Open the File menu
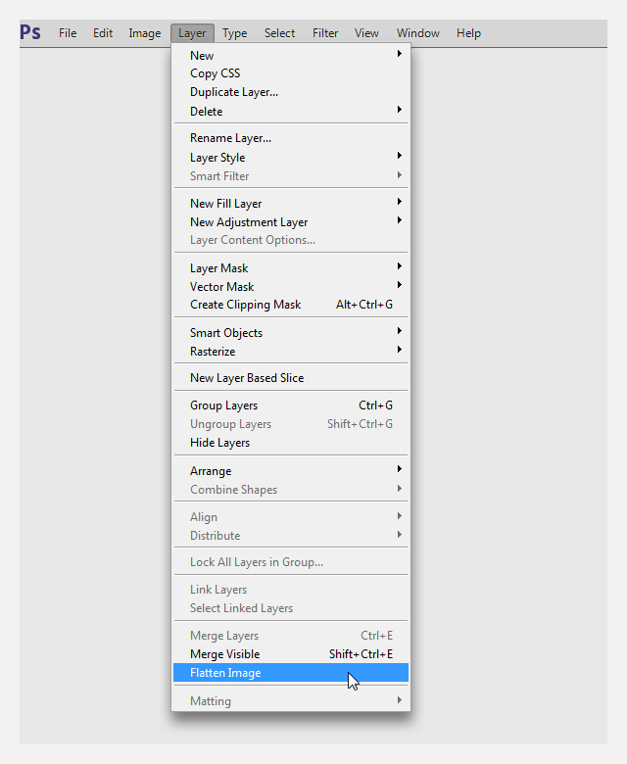The height and width of the screenshot is (764, 627). pyautogui.click(x=68, y=33)
